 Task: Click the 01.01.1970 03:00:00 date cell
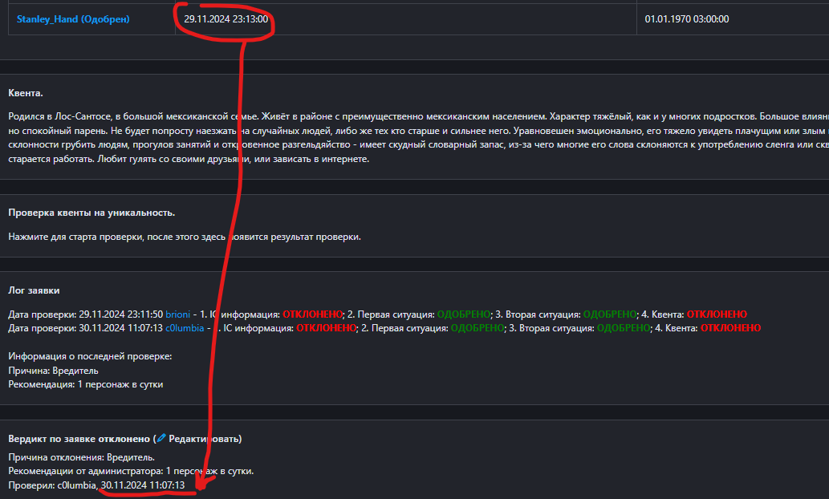point(687,19)
